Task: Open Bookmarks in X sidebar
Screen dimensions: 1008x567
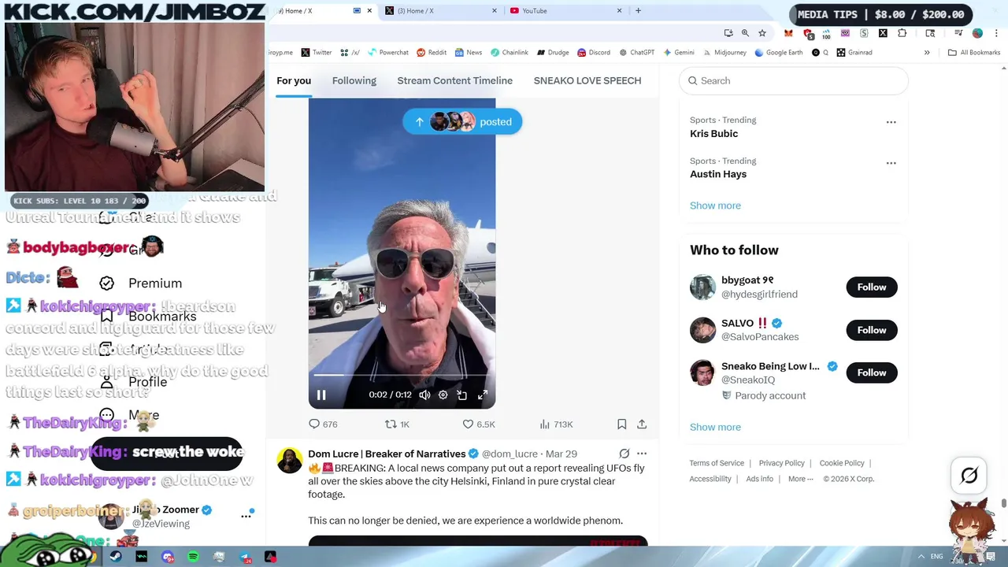Action: coord(147,317)
